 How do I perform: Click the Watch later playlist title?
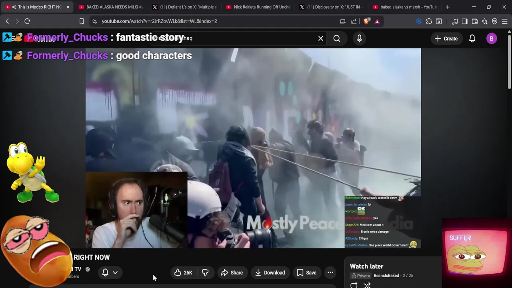click(366, 266)
